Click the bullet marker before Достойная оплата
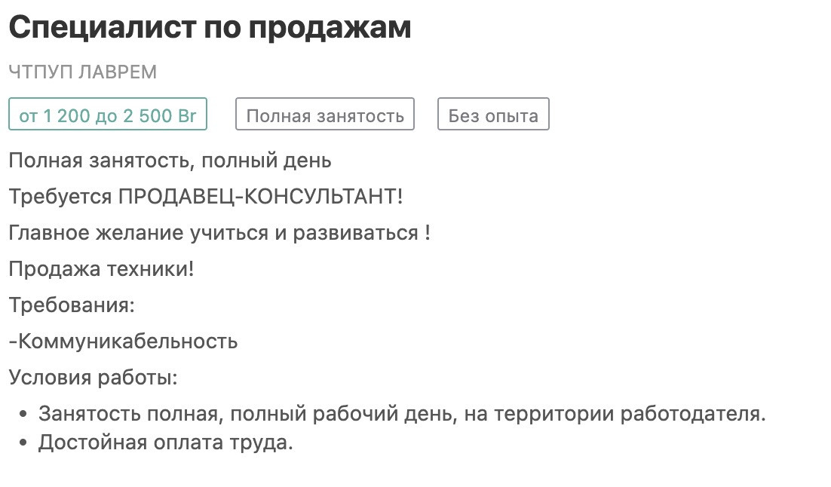Viewport: 831px width, 487px height. [x=23, y=443]
